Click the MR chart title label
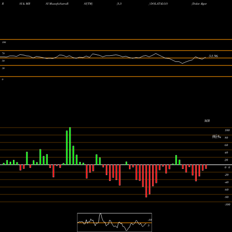This screenshot has width=232, height=232. pyautogui.click(x=207, y=121)
